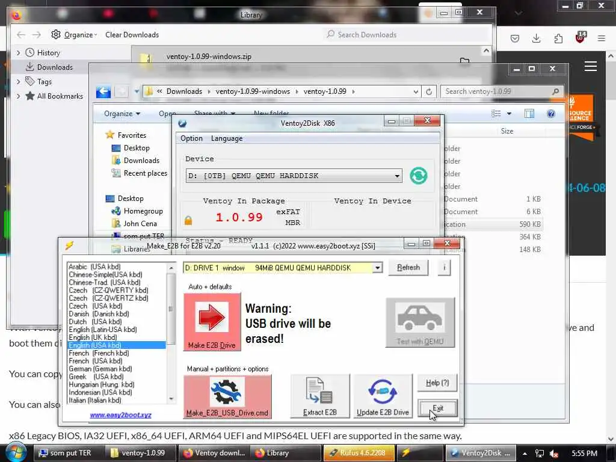Expand All Bookmarks in Library
Screen dimensions: 616x462
[x=18, y=96]
